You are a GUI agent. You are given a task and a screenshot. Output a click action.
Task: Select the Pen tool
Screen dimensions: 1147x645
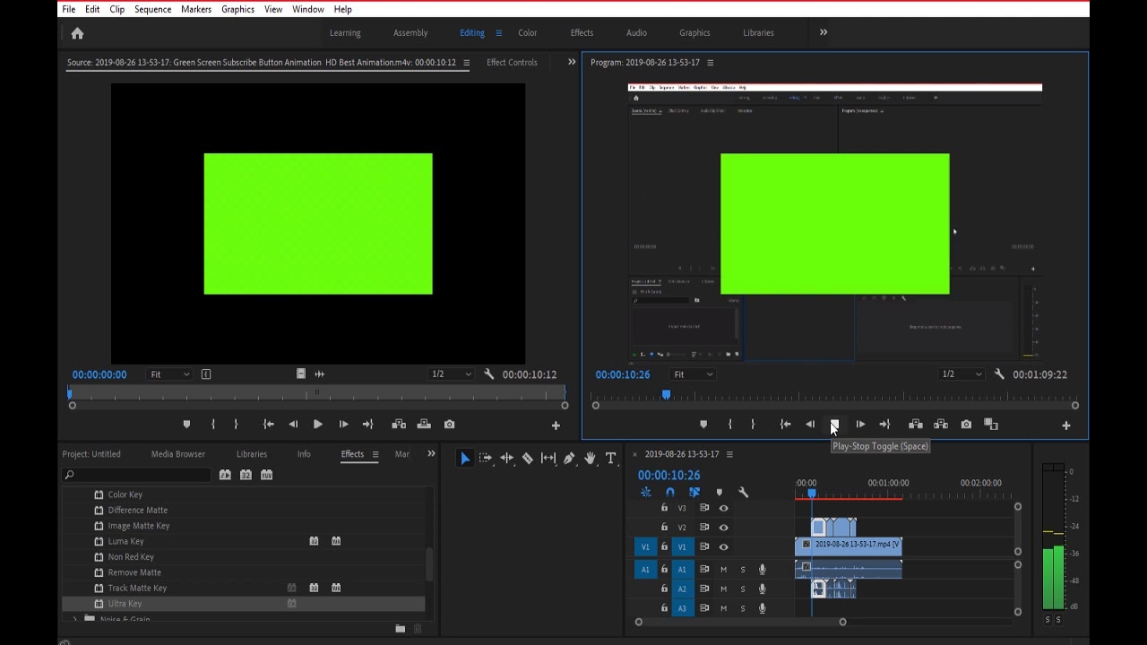569,458
